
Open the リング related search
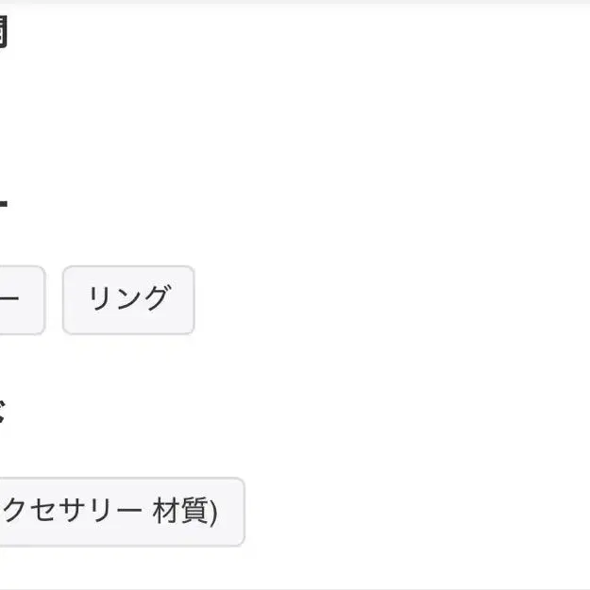[x=128, y=299]
